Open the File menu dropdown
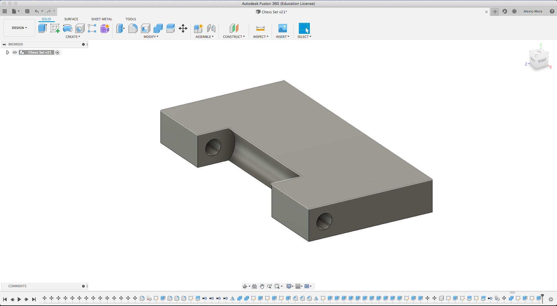This screenshot has width=557, height=306. click(x=16, y=11)
